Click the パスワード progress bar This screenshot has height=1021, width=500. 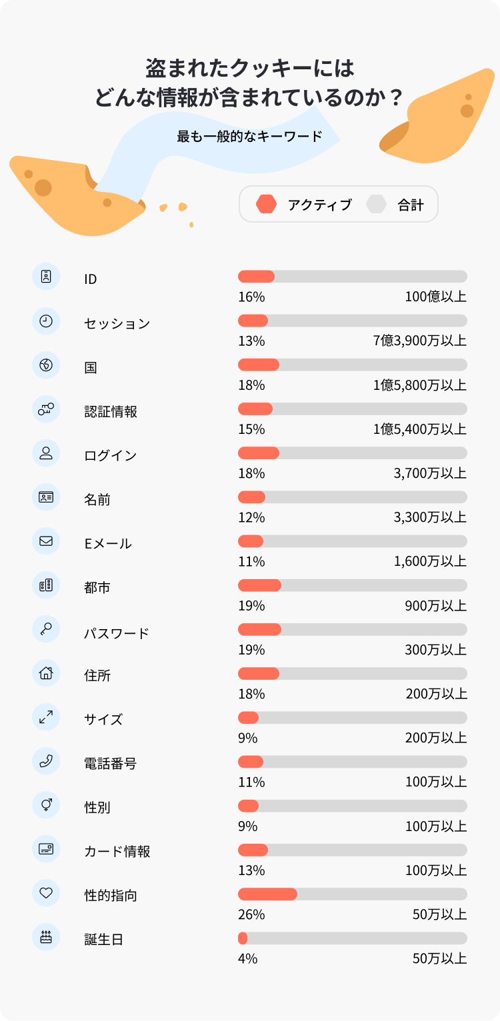click(x=352, y=630)
